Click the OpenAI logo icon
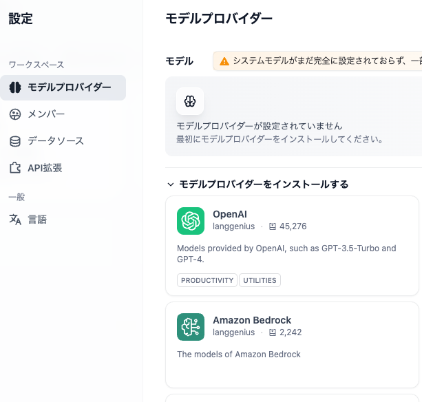422x402 pixels. 191,221
